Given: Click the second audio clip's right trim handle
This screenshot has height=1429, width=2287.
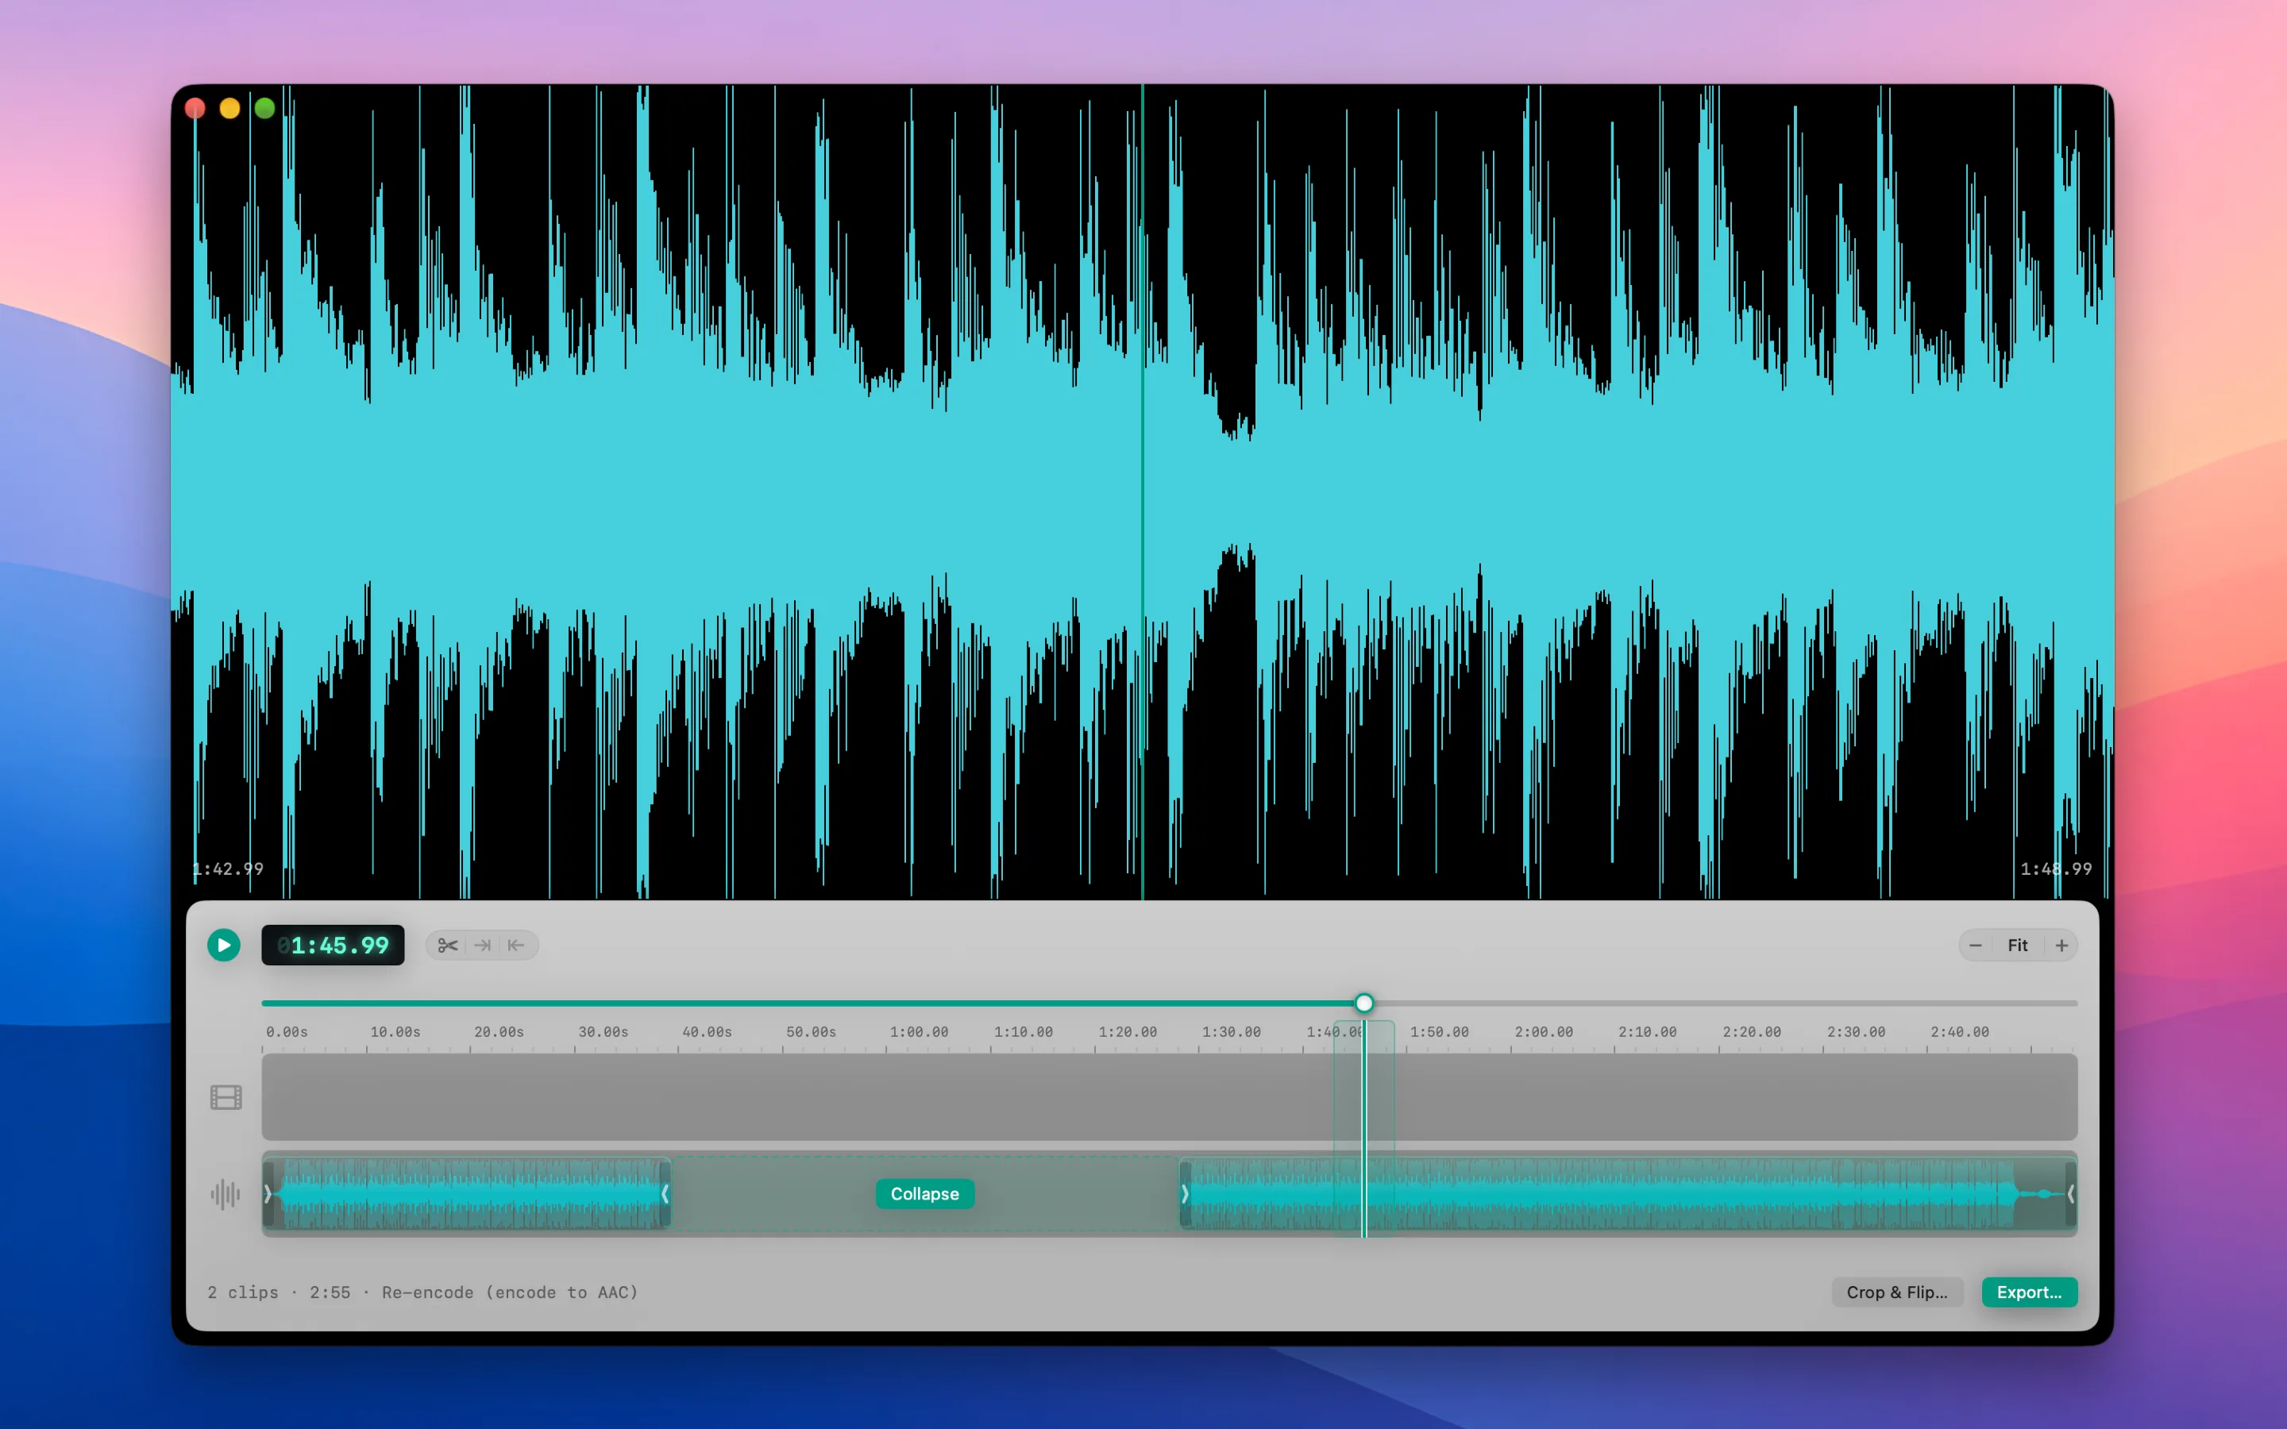Looking at the screenshot, I should (x=2070, y=1194).
